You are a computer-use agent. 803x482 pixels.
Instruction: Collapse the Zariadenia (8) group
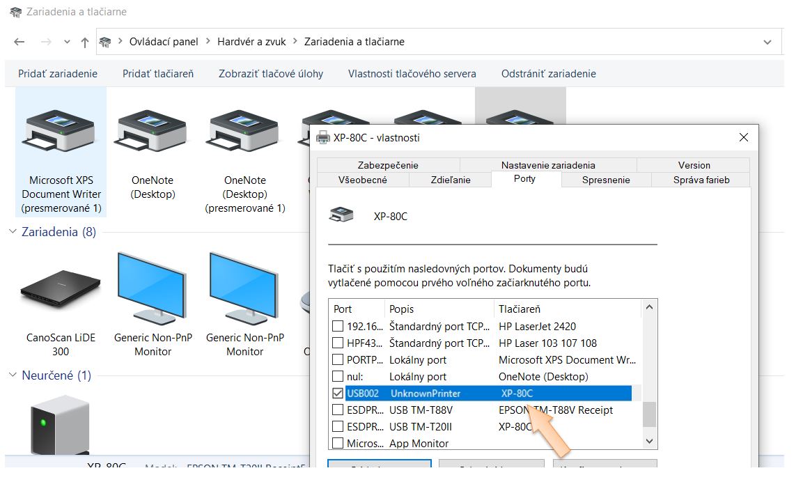[13, 232]
